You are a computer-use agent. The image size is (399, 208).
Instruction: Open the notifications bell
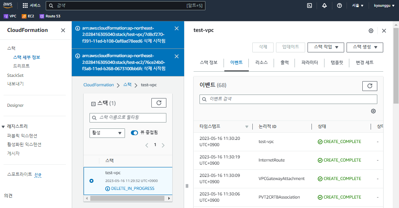point(324,6)
